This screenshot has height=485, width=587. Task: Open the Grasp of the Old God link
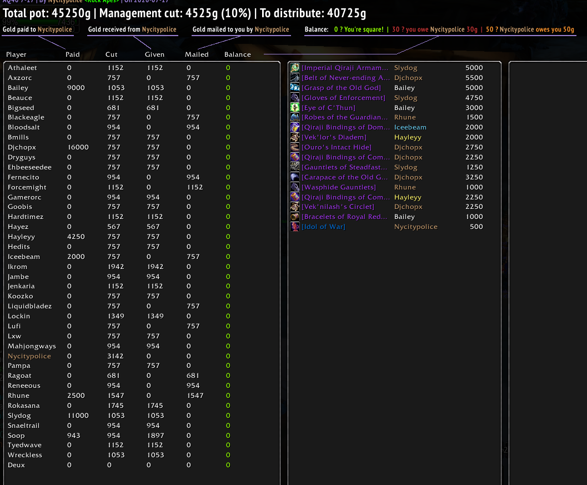tap(341, 88)
